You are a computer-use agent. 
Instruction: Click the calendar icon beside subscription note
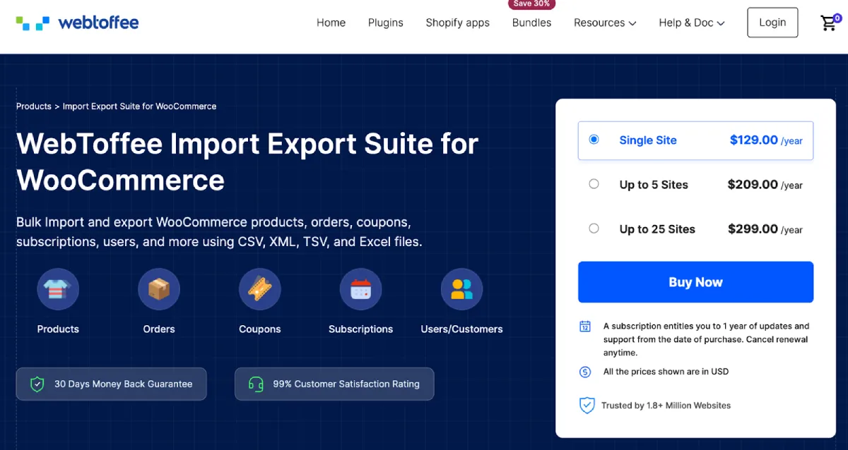(585, 327)
